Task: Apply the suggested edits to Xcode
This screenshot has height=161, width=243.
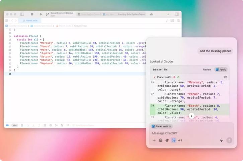Action: tap(221, 70)
